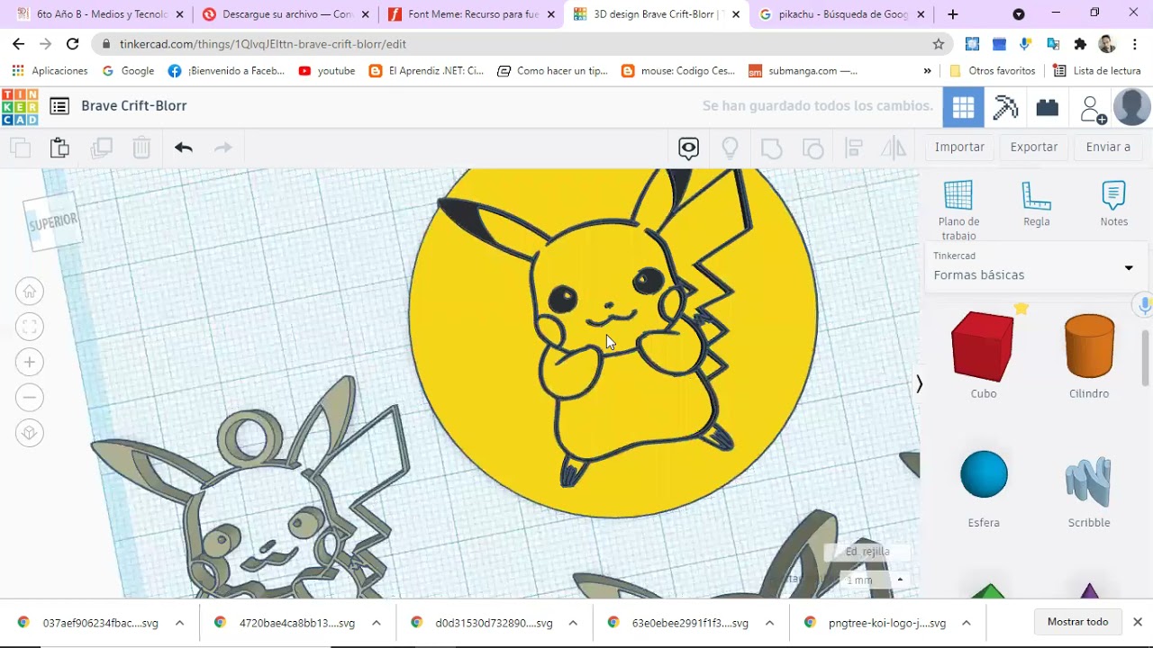Viewport: 1153px width, 648px height.
Task: Switch to the Font Meme browser tab
Action: (471, 14)
